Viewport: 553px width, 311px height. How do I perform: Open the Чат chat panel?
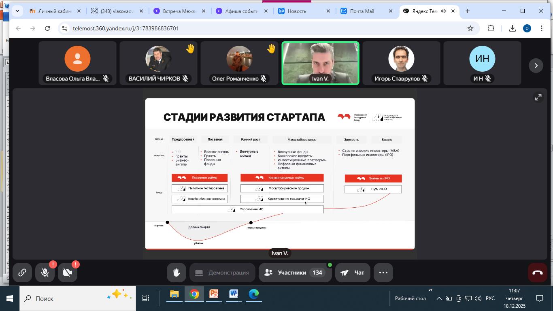pos(352,273)
